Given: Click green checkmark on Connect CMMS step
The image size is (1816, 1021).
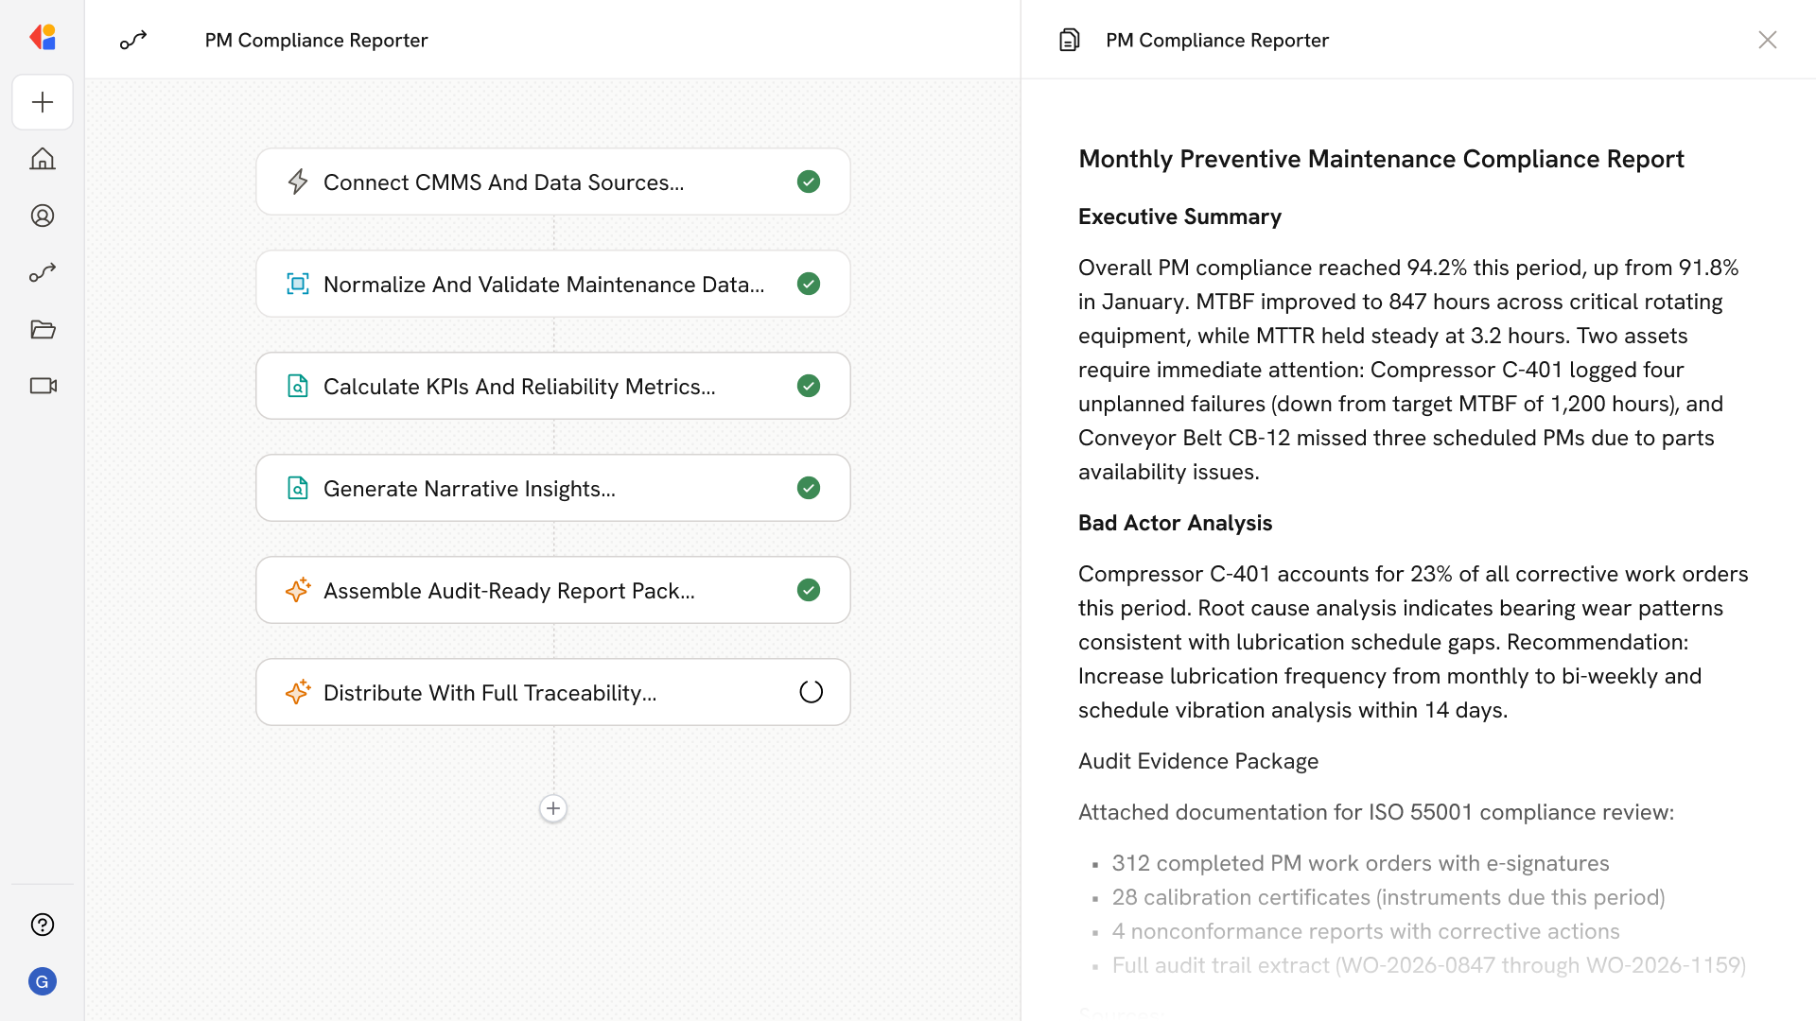Looking at the screenshot, I should (809, 182).
